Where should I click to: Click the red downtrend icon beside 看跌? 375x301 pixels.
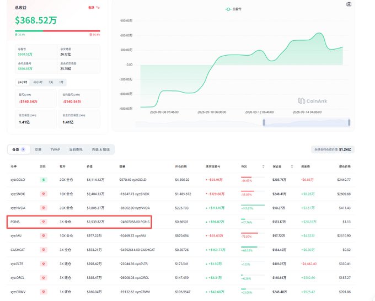click(98, 8)
